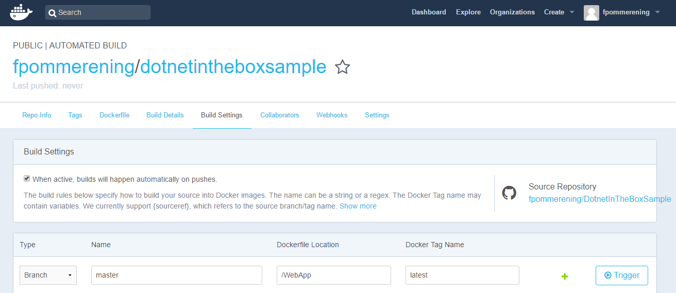Click the master branch name field

click(x=177, y=275)
